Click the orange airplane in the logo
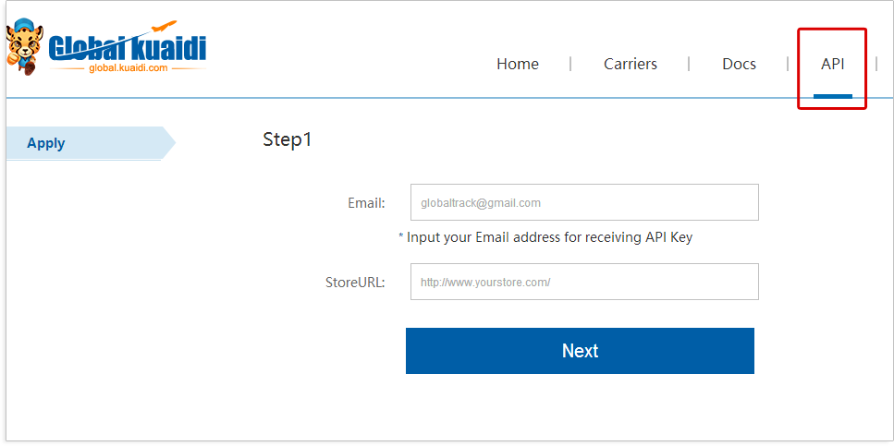The height and width of the screenshot is (446, 894). [x=165, y=28]
